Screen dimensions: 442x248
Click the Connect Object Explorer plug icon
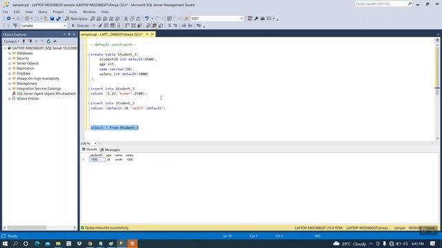point(23,41)
